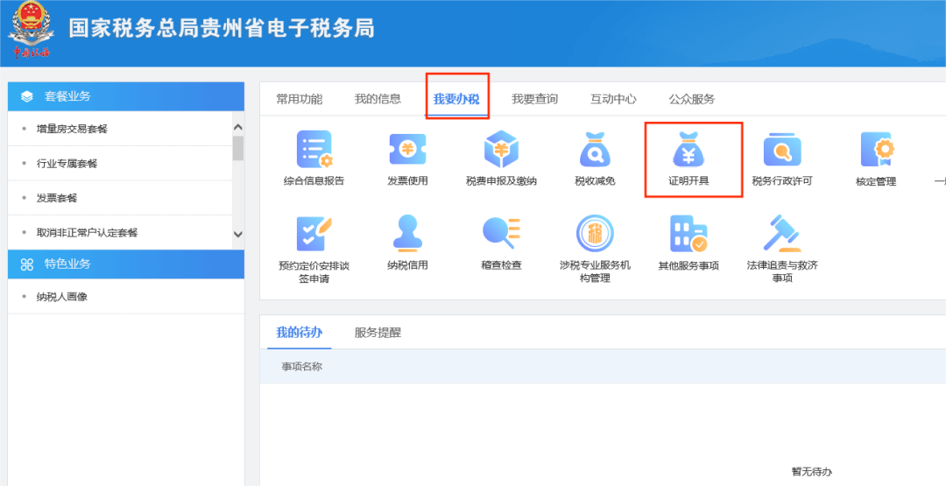Open 预约定价安排谈签申请 icon
Screen dimensions: 946x486
[314, 233]
